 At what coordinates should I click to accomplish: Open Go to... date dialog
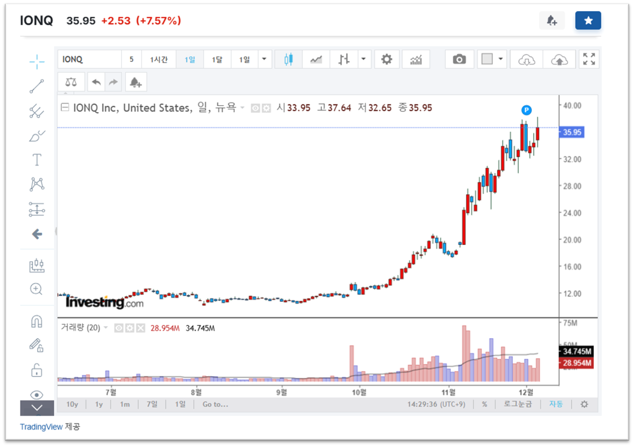pos(215,404)
